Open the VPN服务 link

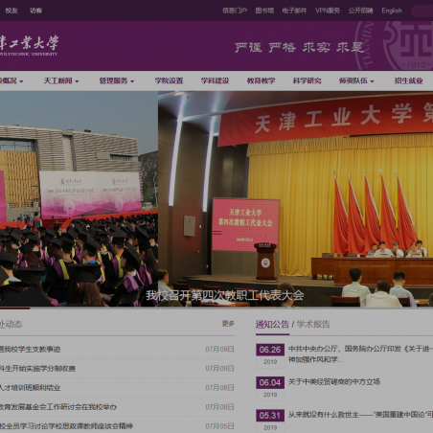(x=328, y=11)
